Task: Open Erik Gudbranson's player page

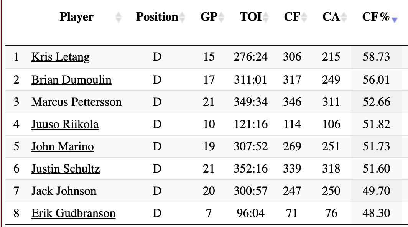Action: [73, 213]
